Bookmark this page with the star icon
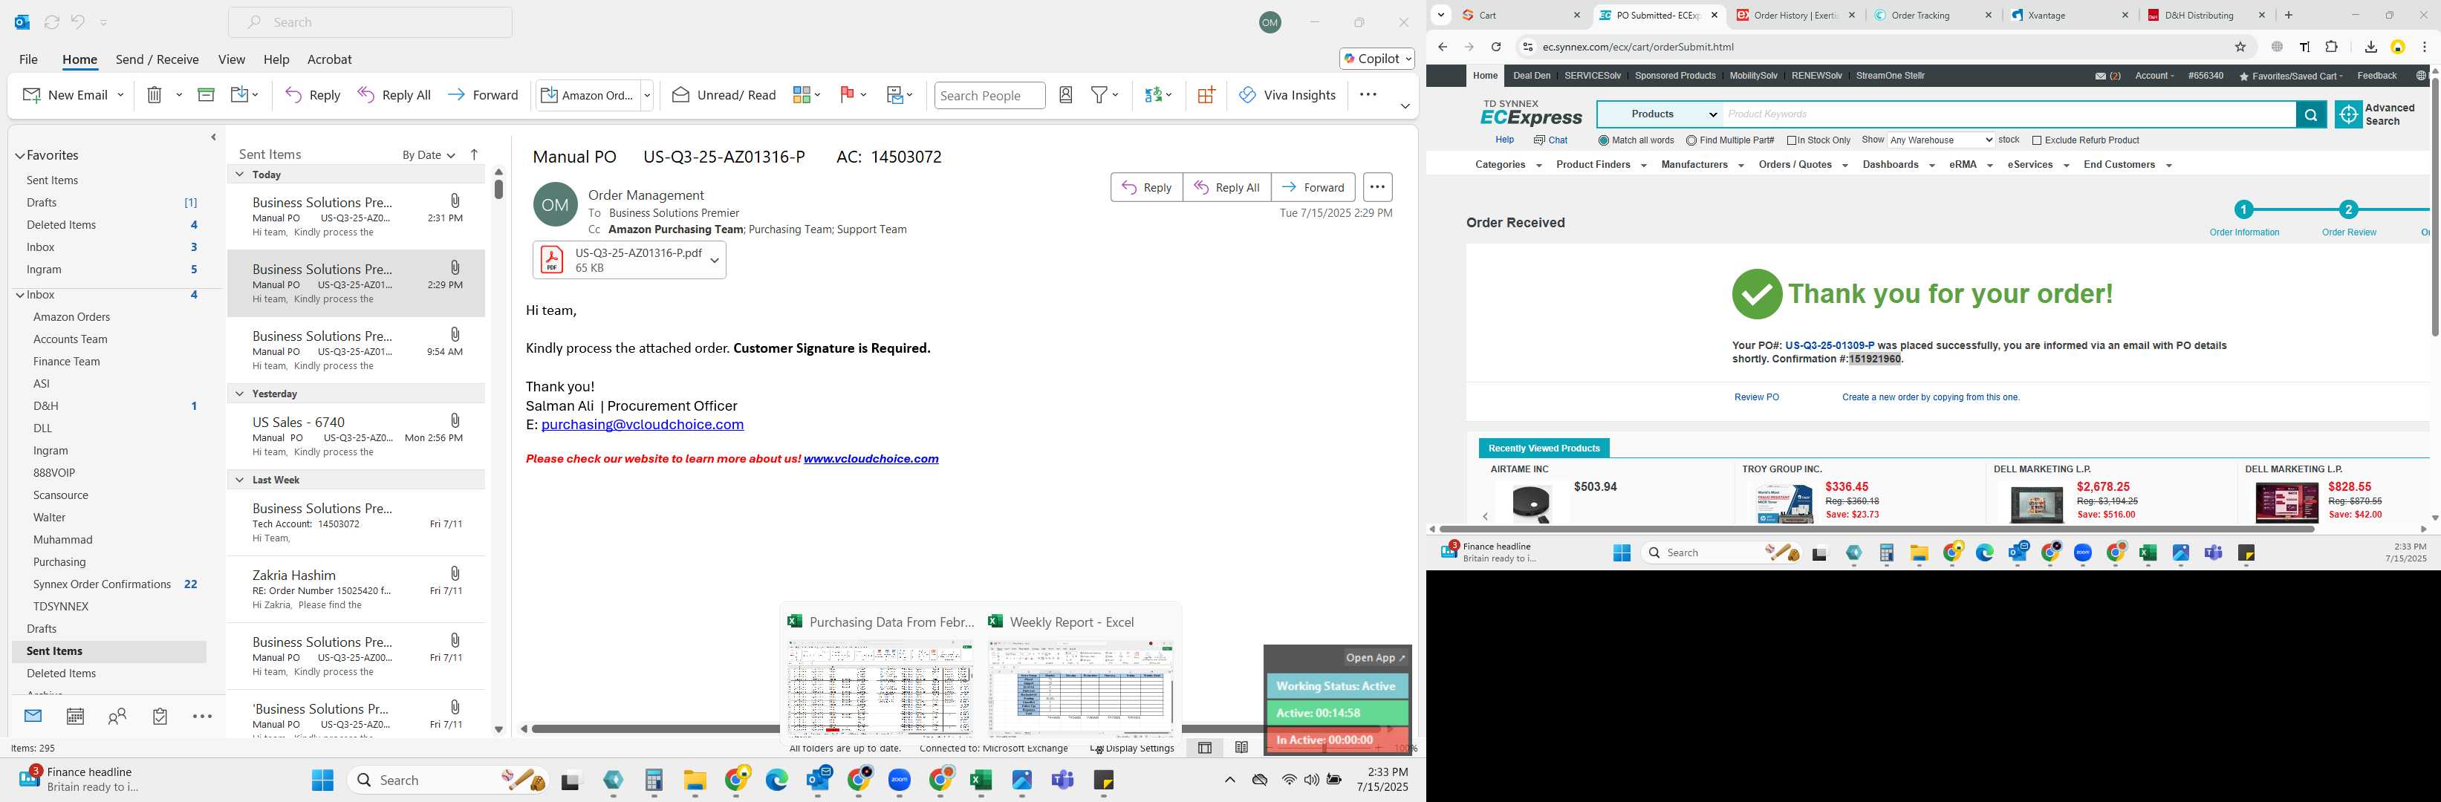The height and width of the screenshot is (802, 2441). pyautogui.click(x=2240, y=46)
